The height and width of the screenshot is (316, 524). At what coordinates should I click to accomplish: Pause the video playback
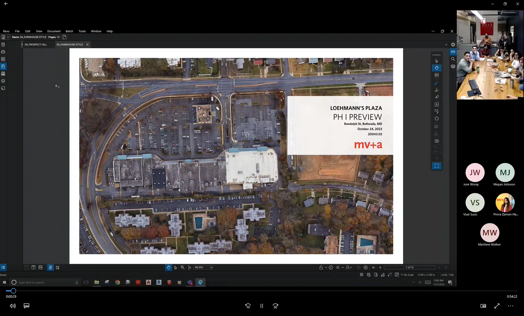pos(261,306)
